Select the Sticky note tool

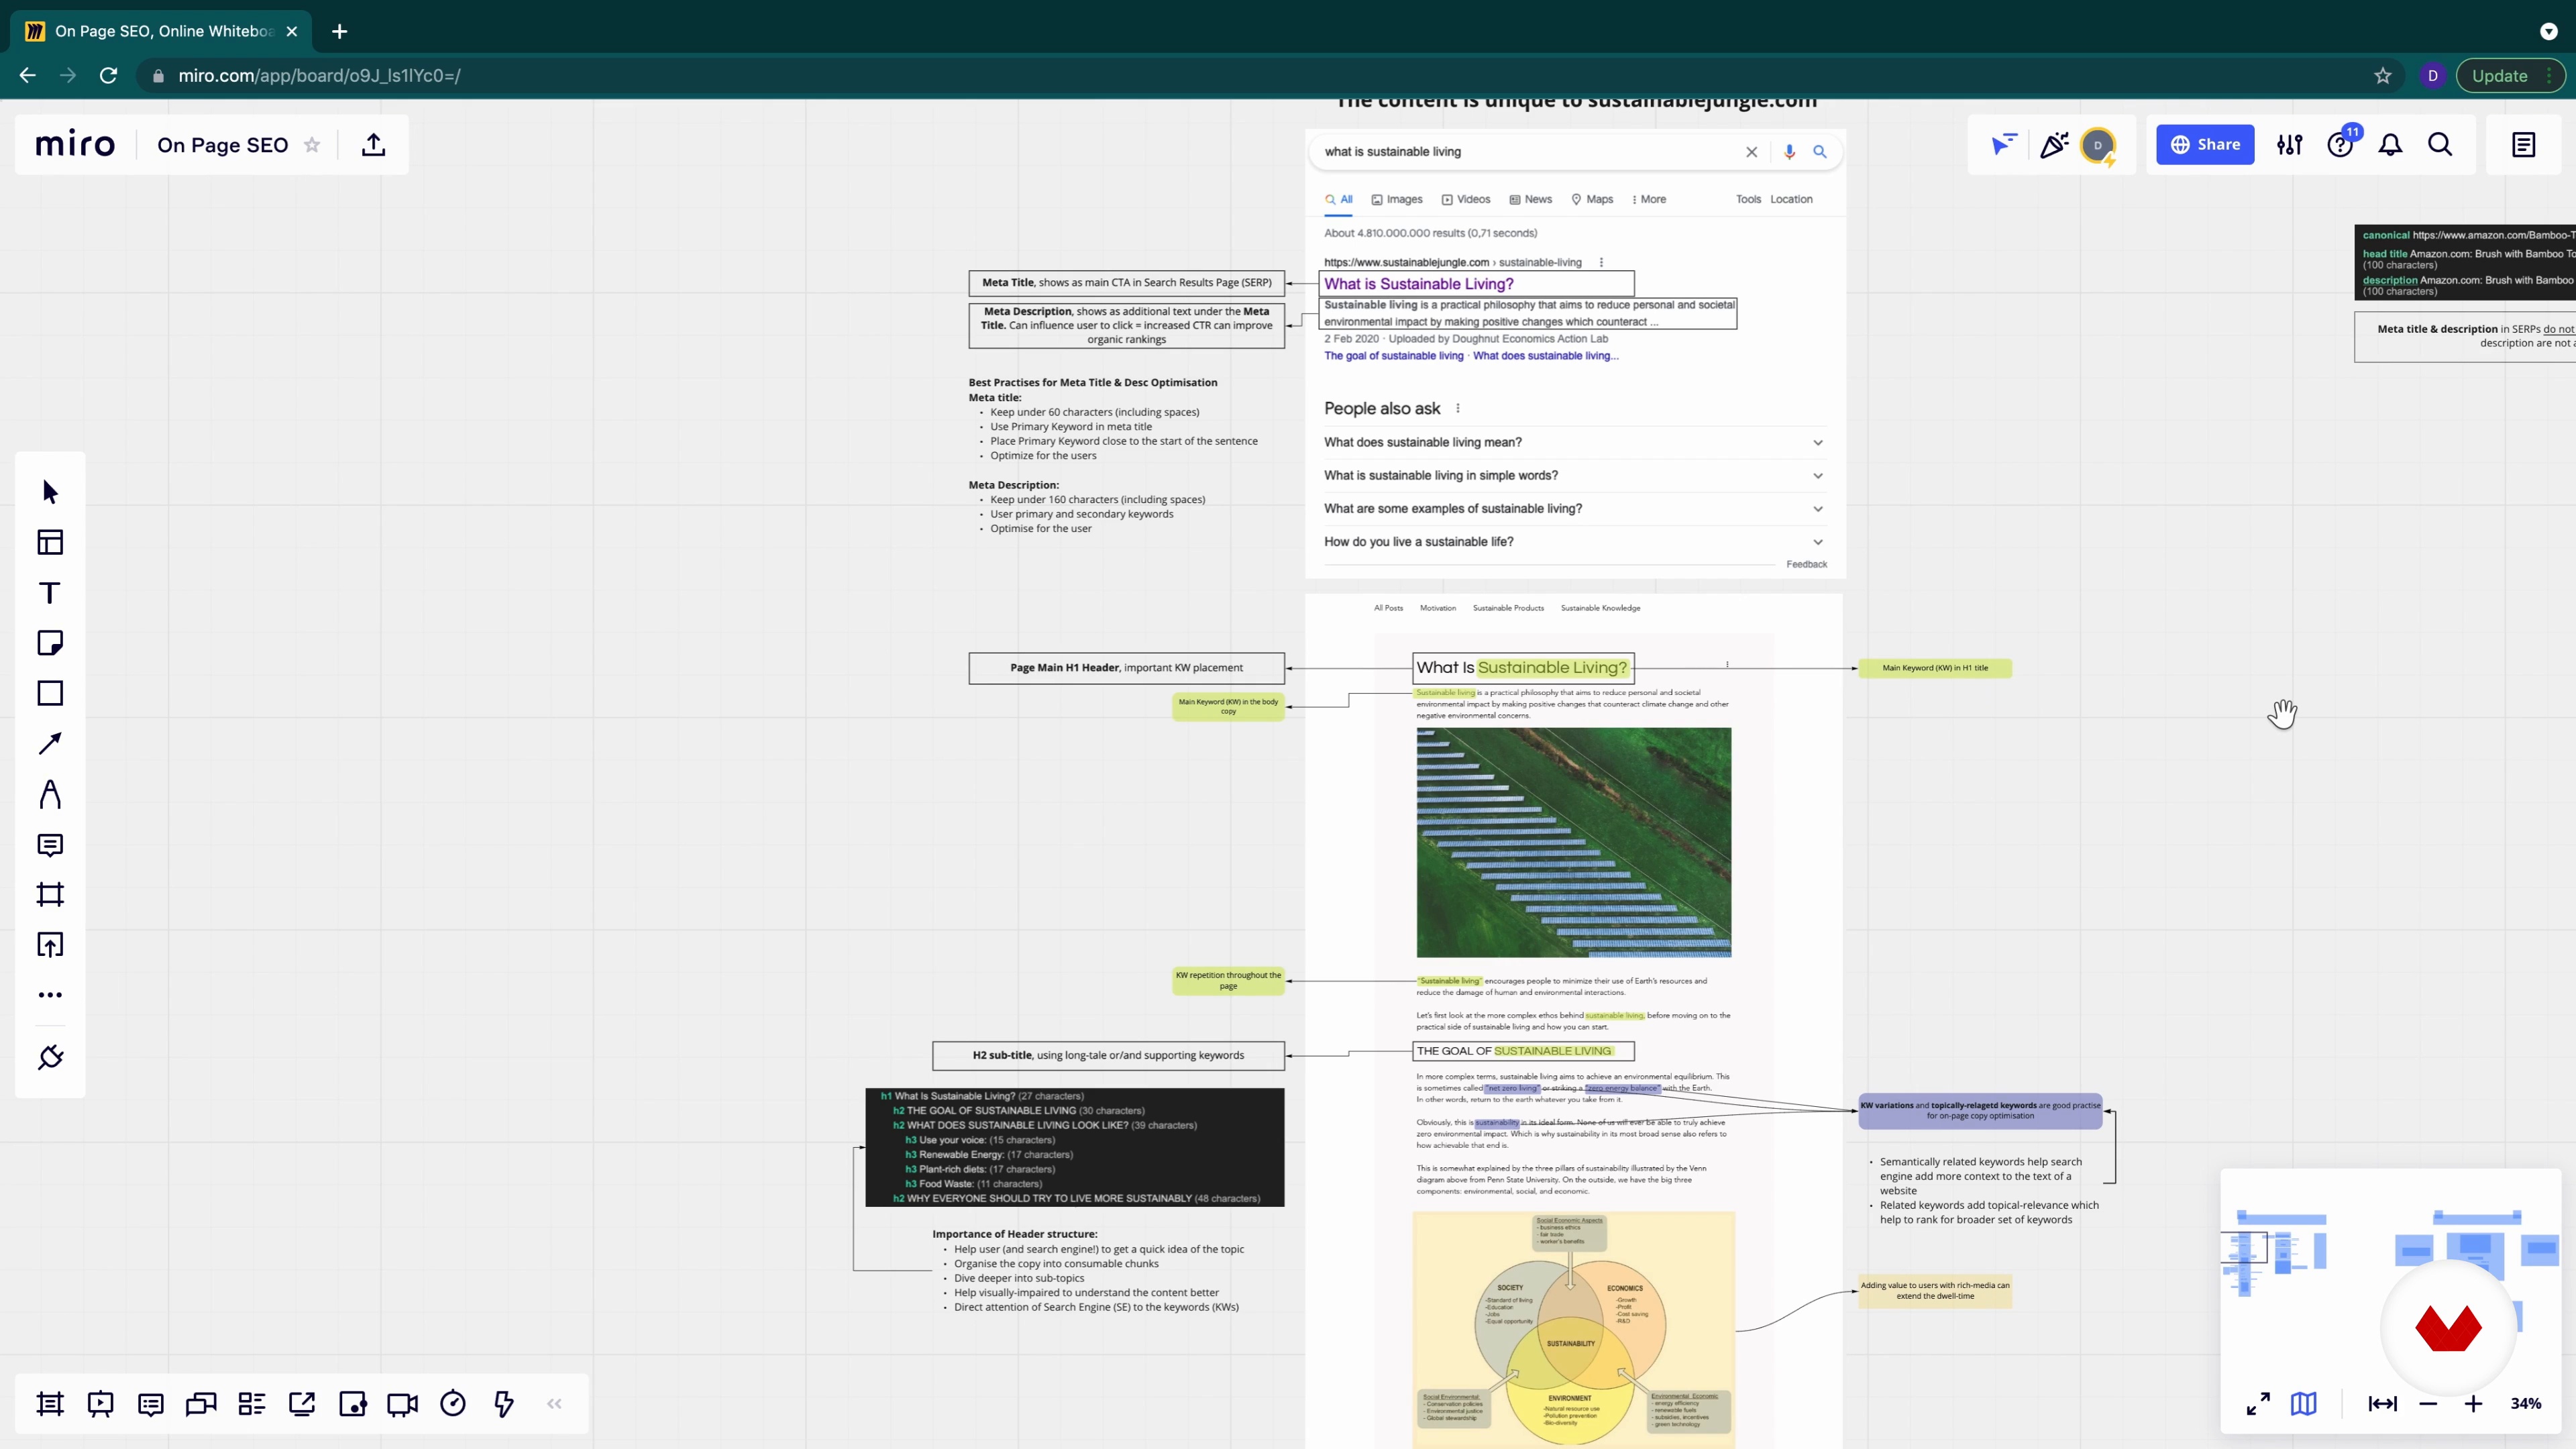tap(50, 643)
